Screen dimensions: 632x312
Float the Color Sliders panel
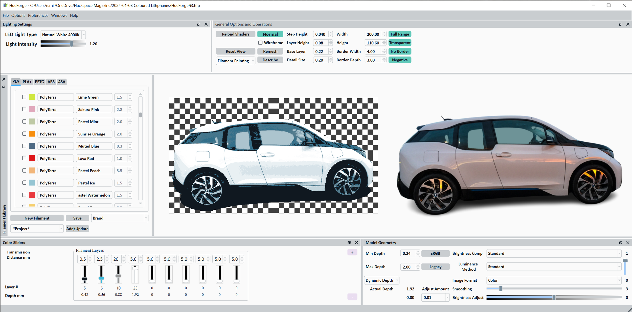pyautogui.click(x=349, y=243)
